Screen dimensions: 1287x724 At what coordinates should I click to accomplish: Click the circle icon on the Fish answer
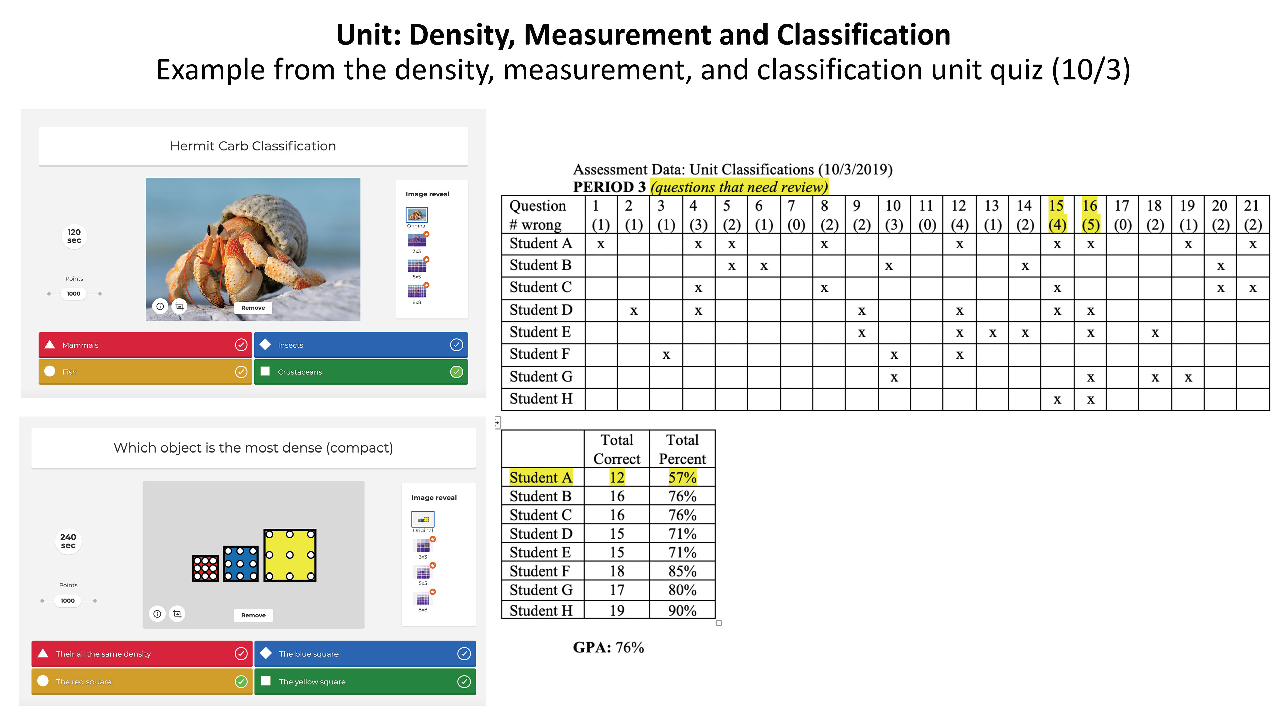50,371
